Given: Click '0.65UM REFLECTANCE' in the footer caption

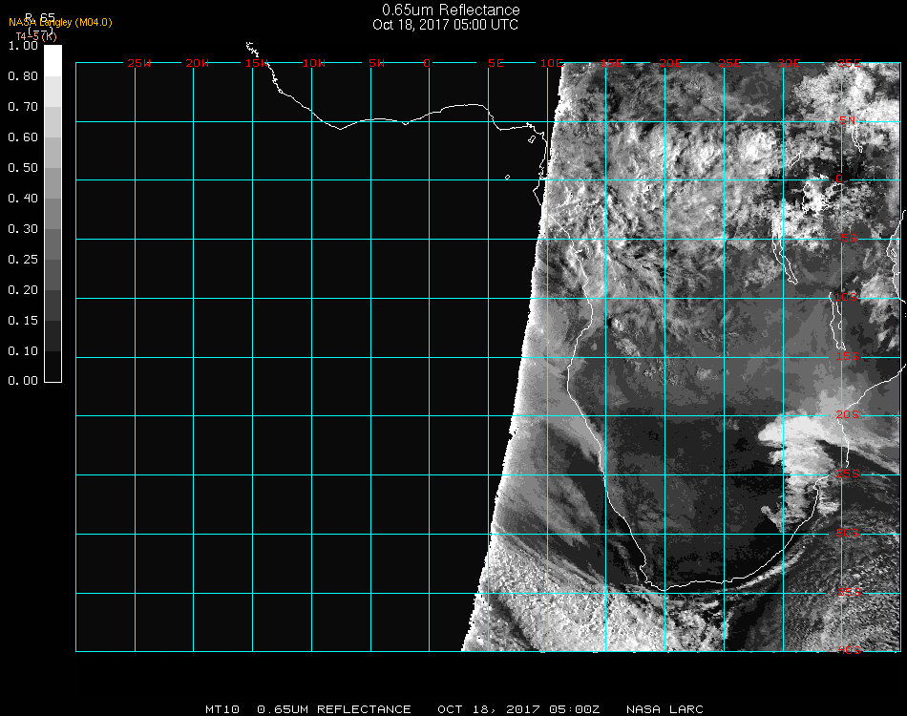Looking at the screenshot, I should pyautogui.click(x=334, y=709).
